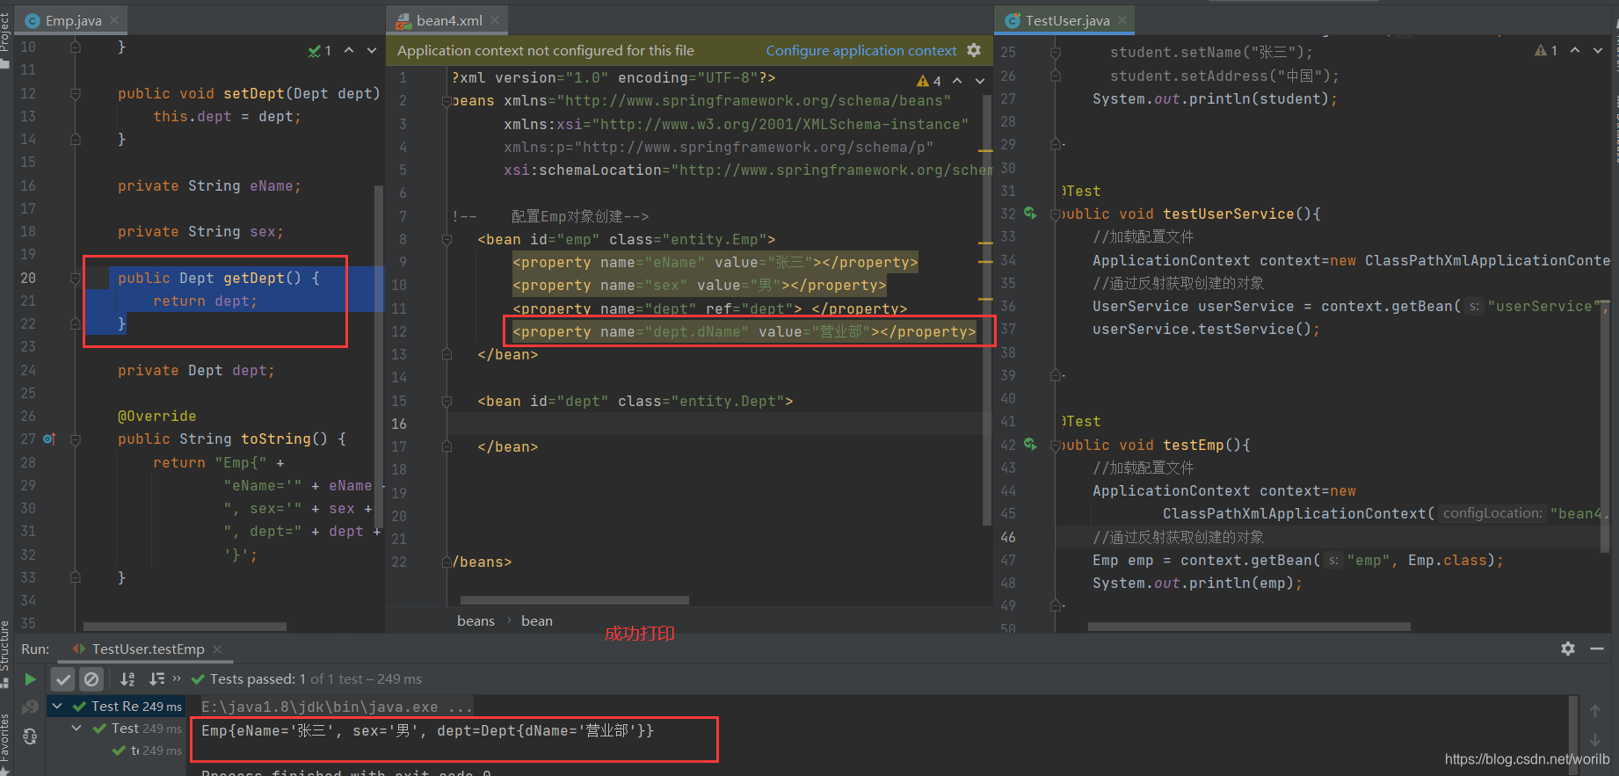
Task: Fold the getDept method at line 20
Action: (76, 278)
